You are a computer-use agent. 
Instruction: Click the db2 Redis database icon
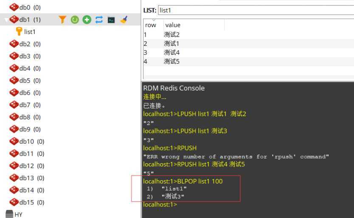[x=14, y=44]
